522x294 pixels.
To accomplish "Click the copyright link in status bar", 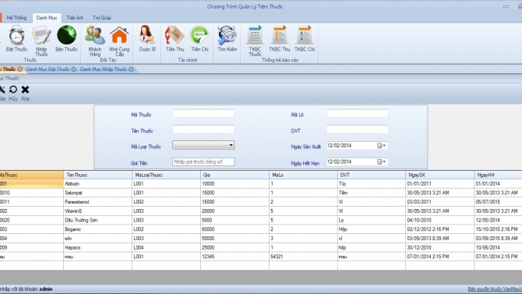I will coord(495,289).
